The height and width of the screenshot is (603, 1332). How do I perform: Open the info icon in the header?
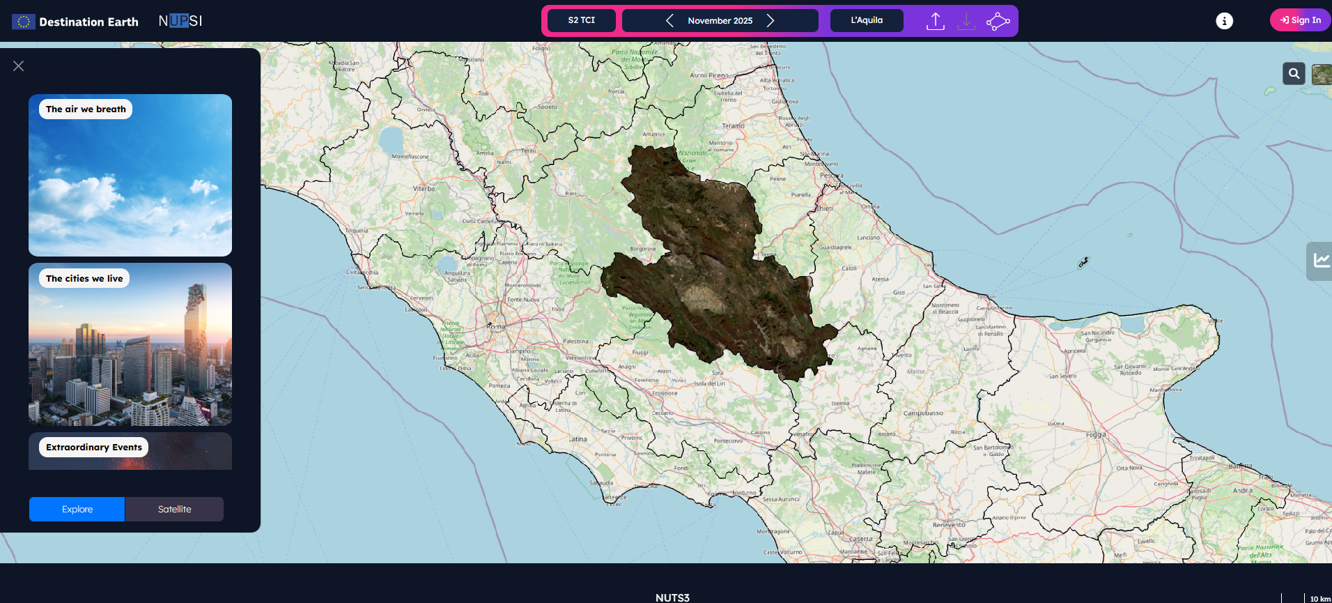pyautogui.click(x=1224, y=21)
